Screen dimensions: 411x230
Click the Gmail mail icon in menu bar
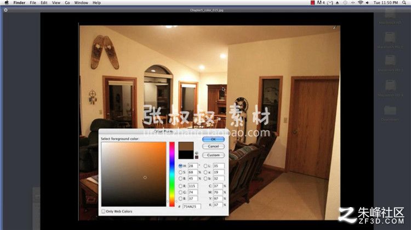point(330,3)
